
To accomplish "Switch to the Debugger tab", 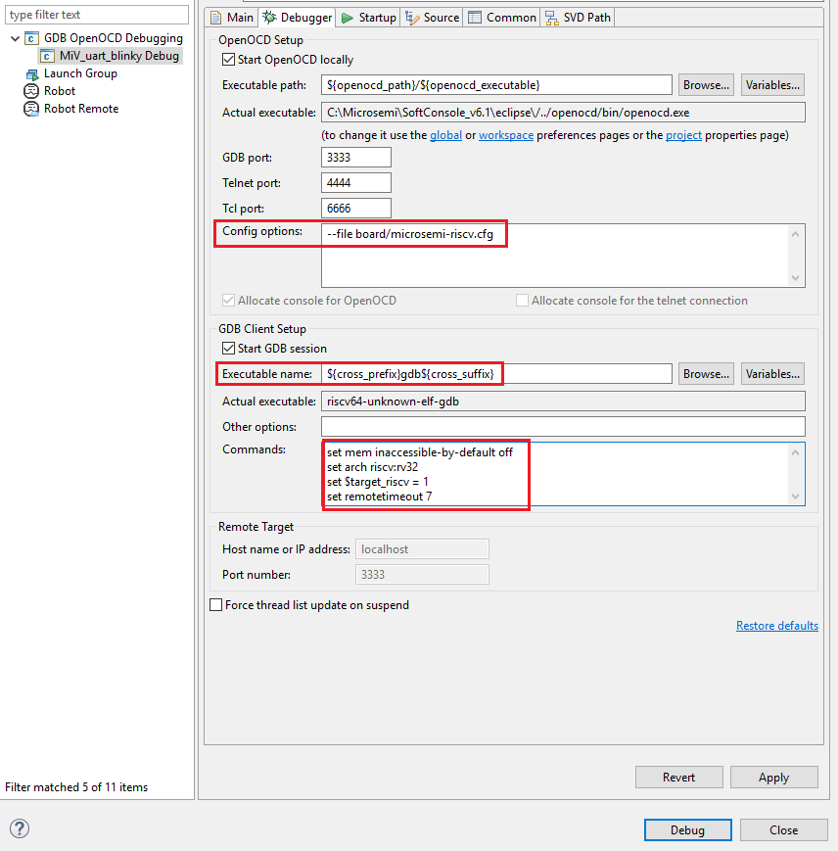I will point(297,18).
